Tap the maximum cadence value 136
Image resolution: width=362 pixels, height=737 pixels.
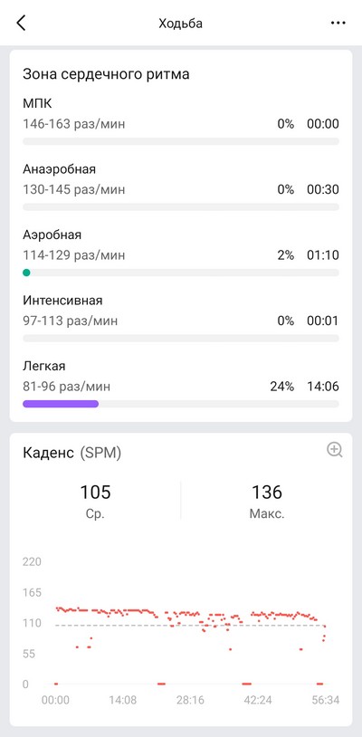267,493
